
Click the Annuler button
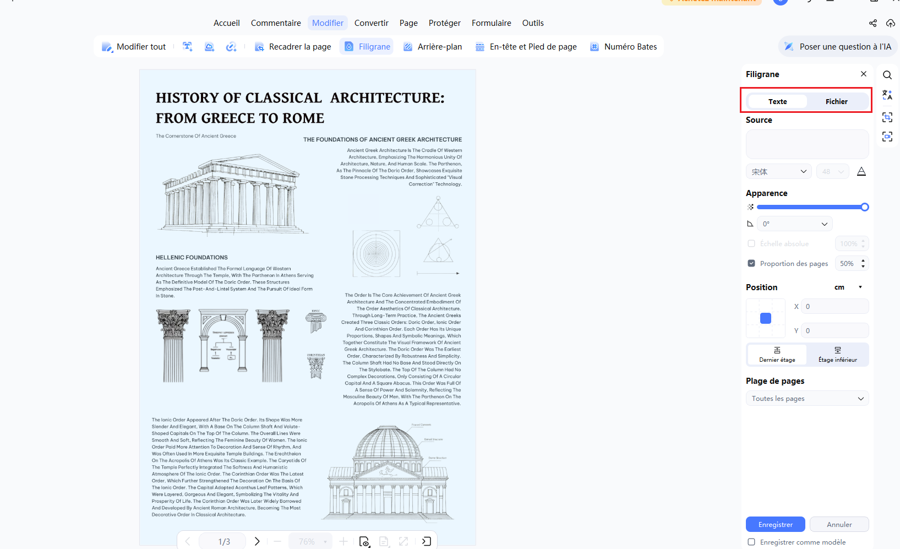click(839, 524)
